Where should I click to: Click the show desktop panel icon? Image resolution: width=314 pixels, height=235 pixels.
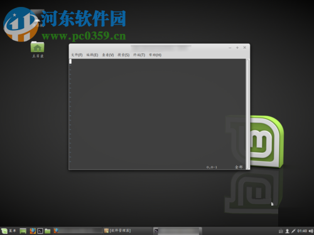point(23,231)
